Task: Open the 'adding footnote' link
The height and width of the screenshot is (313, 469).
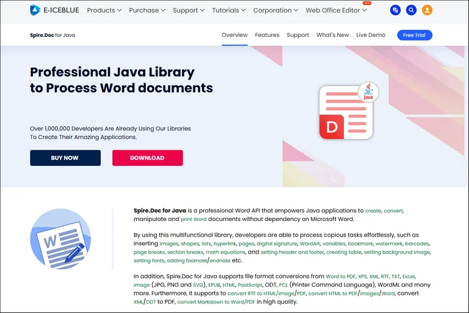Action: pyautogui.click(x=186, y=260)
